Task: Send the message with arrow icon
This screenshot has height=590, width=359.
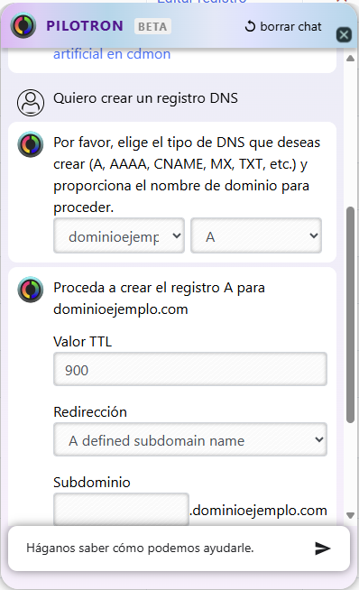Action: (323, 549)
